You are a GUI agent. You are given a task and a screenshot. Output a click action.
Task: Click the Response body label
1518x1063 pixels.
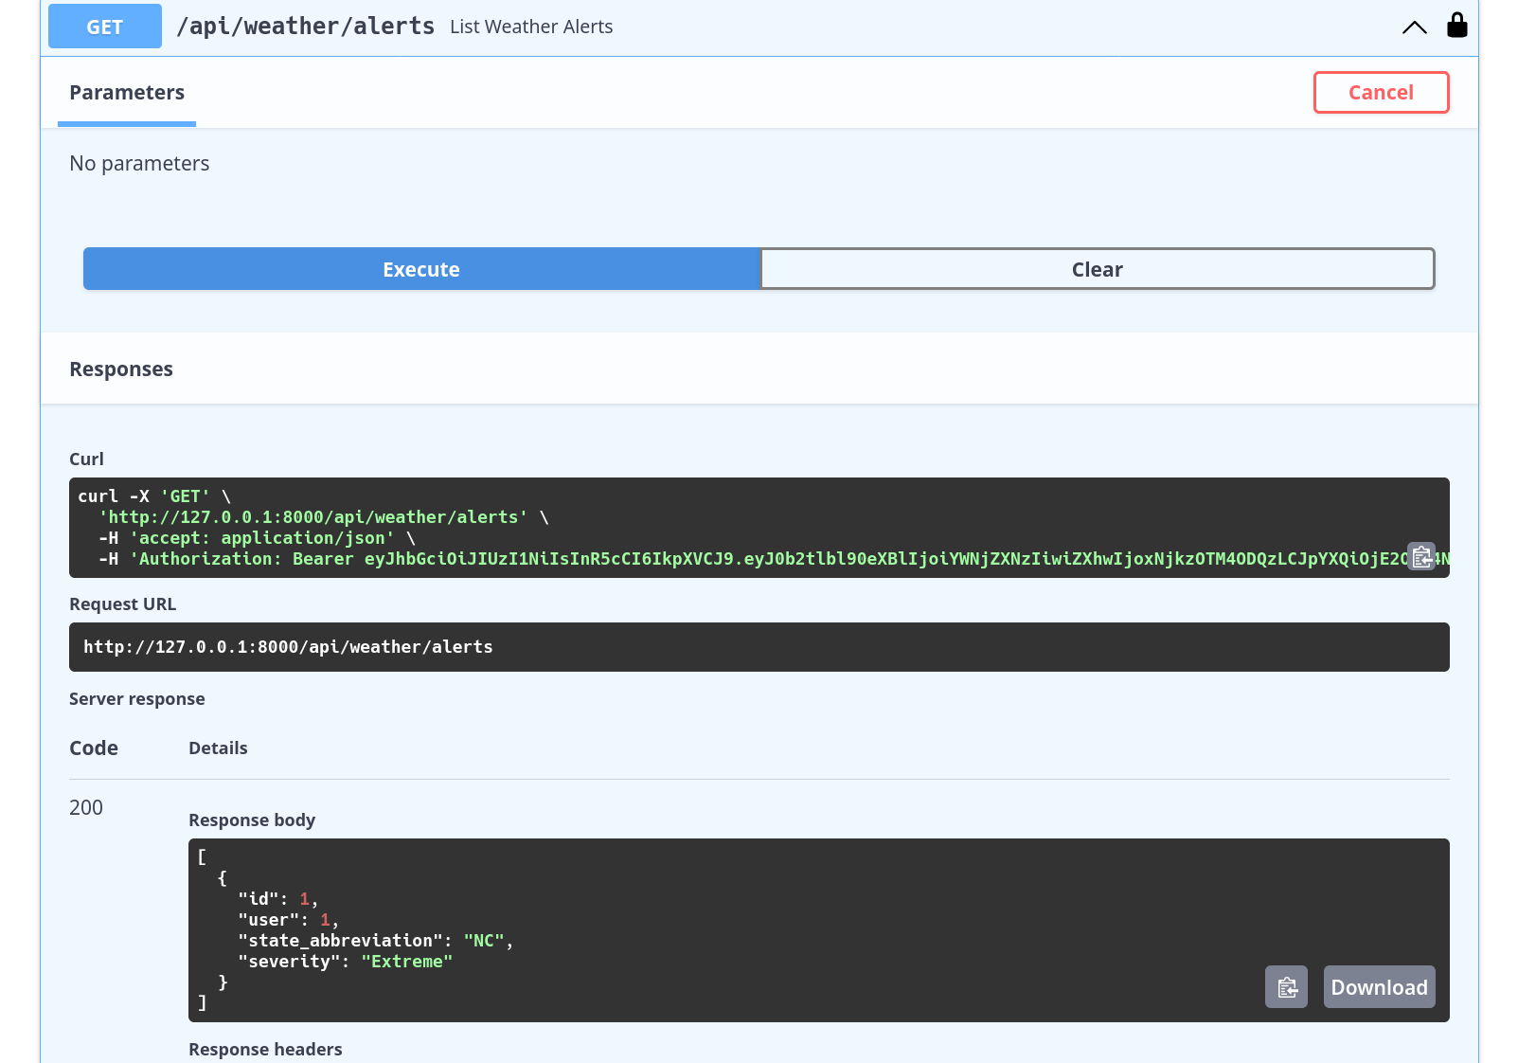pos(252,820)
